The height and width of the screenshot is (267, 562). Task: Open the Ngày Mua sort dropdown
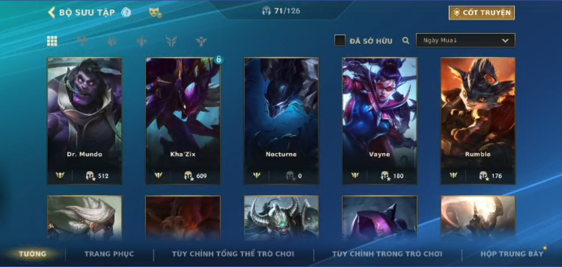[465, 40]
